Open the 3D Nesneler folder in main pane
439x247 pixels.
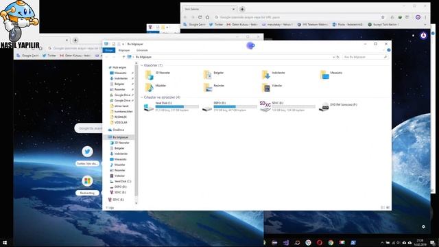pyautogui.click(x=158, y=75)
